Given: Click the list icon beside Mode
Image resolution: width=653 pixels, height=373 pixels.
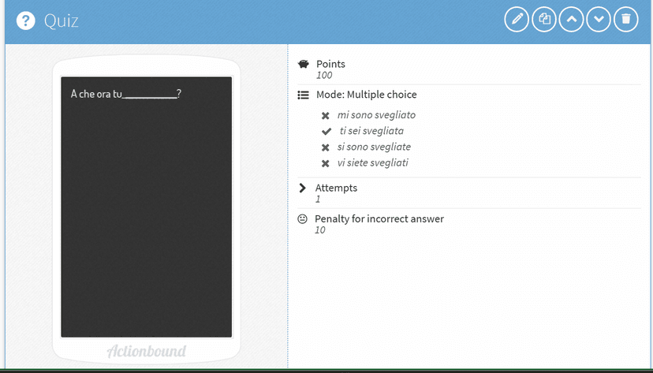Looking at the screenshot, I should coord(303,95).
